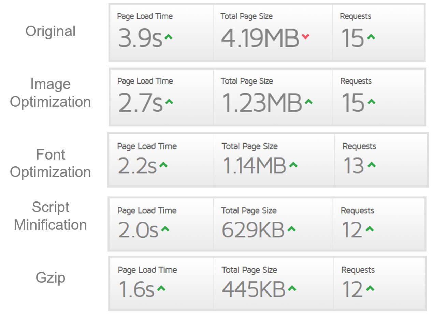Select the Gzip row label
The height and width of the screenshot is (315, 433).
[50, 277]
